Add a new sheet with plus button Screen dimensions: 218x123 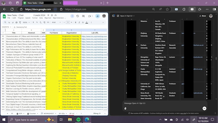[x=7, y=114]
